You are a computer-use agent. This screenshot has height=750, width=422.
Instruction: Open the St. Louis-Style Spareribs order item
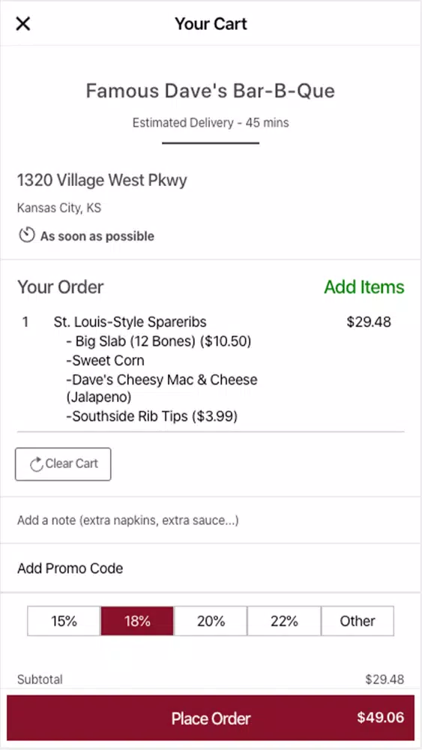(130, 322)
